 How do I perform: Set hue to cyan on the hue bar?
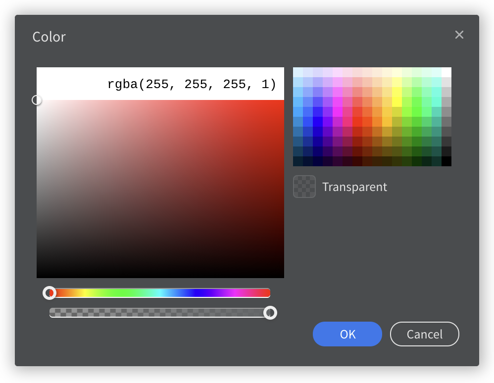point(160,293)
